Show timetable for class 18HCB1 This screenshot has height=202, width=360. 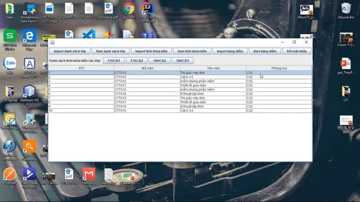(x=182, y=61)
